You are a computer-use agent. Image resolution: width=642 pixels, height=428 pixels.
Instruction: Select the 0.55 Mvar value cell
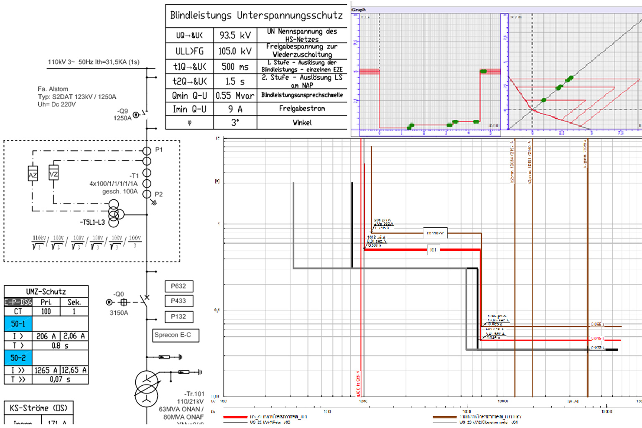coord(235,96)
